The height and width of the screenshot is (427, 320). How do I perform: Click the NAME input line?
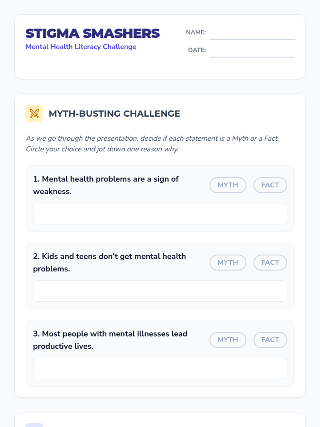pyautogui.click(x=252, y=34)
